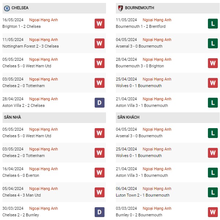This screenshot has width=220, height=220.
Task: Click D badge for Aston Villa 2-2 Chelsea
Action: [x=99, y=102]
